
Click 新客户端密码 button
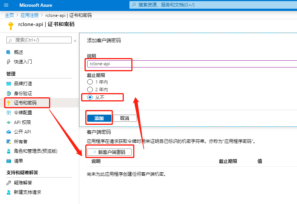[109, 152]
